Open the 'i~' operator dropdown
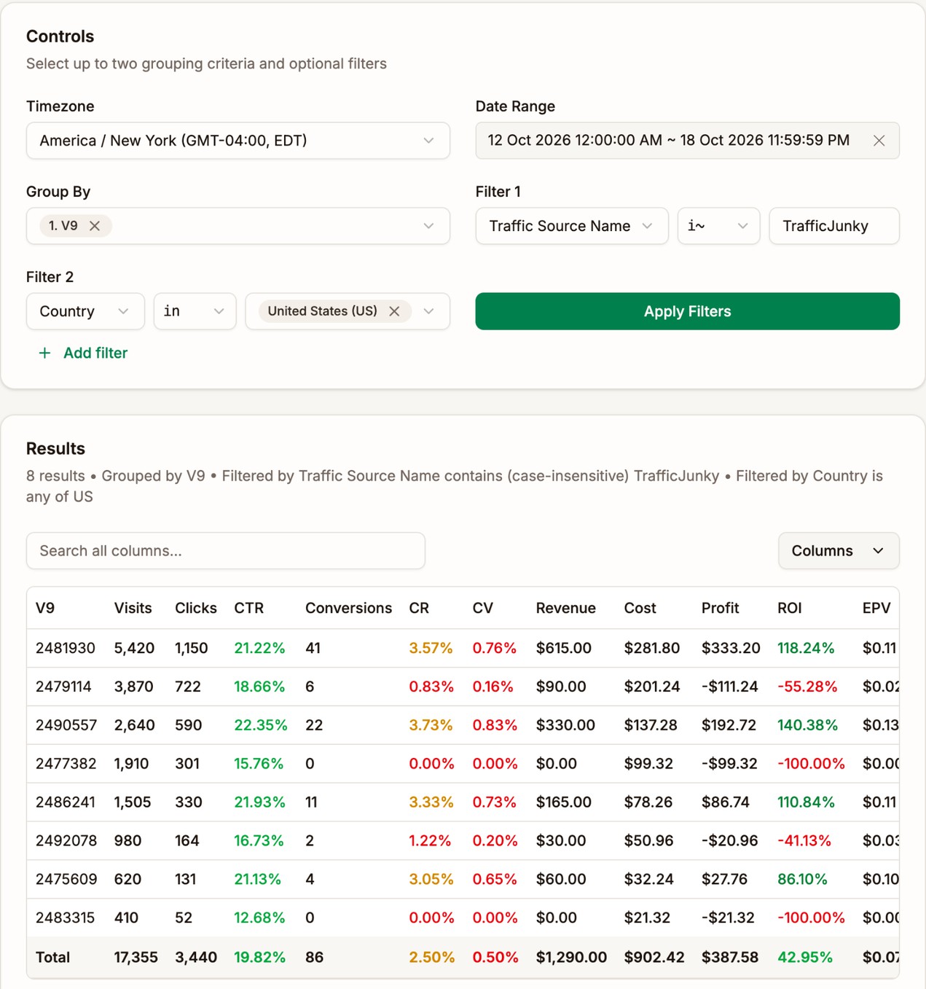Image resolution: width=926 pixels, height=989 pixels. [718, 226]
